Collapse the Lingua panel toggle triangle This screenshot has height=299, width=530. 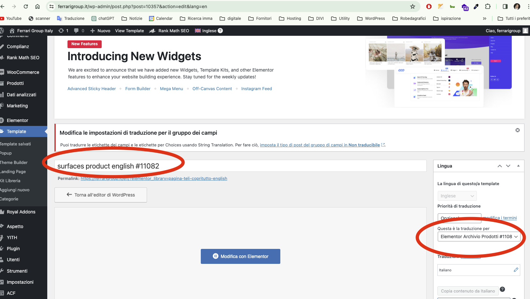(518, 166)
